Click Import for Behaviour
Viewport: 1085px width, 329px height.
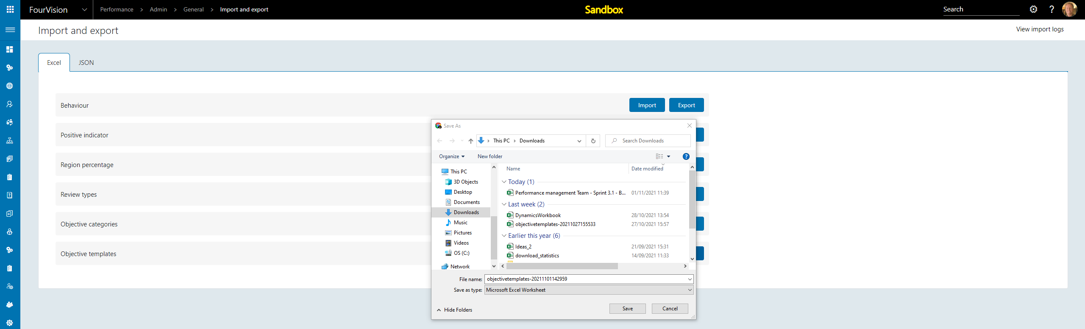point(647,105)
